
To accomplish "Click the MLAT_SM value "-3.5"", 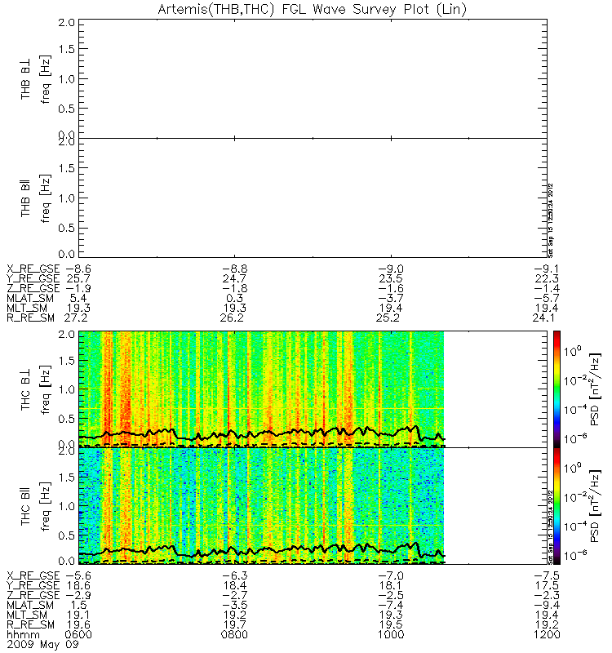I will pyautogui.click(x=234, y=605).
